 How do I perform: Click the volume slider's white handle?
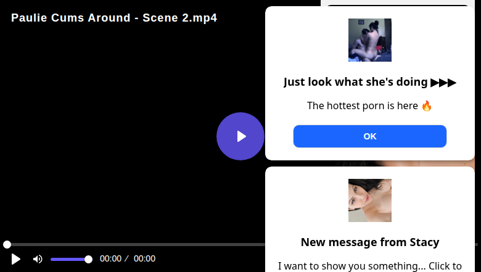88,259
